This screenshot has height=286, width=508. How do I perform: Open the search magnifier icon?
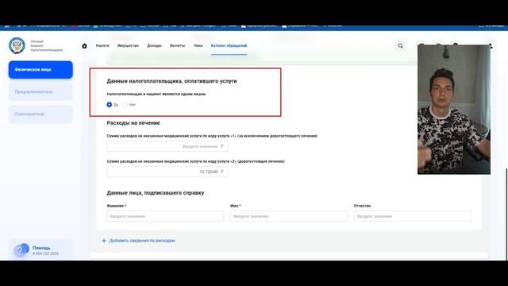pos(400,46)
